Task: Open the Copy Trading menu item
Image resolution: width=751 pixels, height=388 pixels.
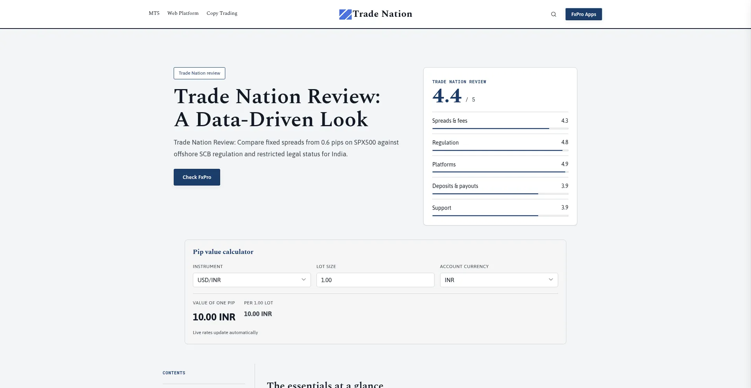Action: tap(222, 13)
